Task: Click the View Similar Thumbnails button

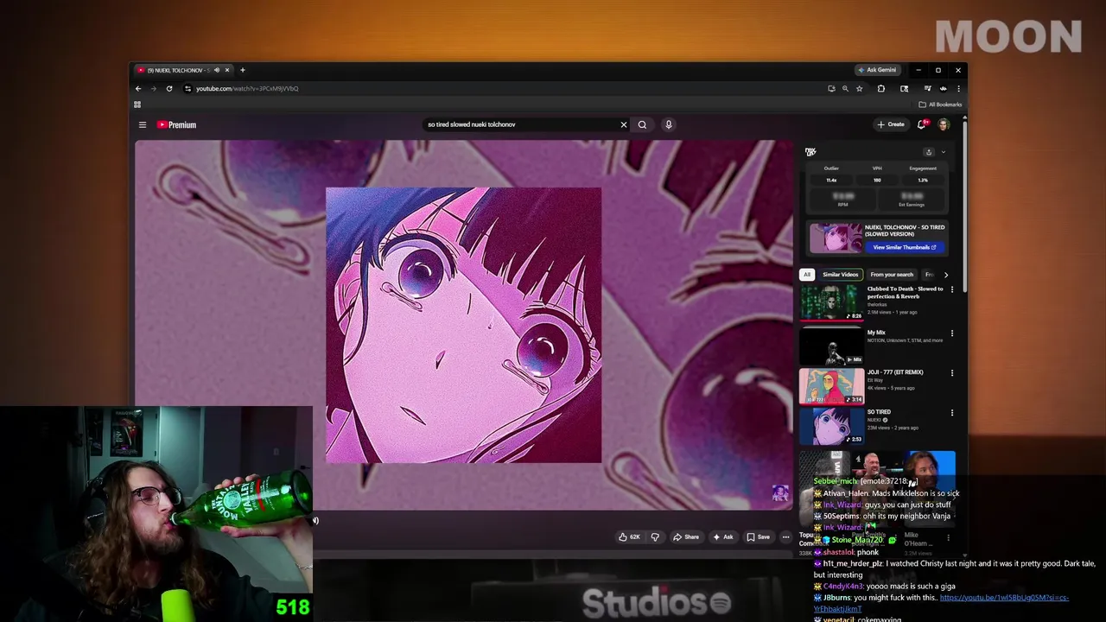Action: coord(905,247)
